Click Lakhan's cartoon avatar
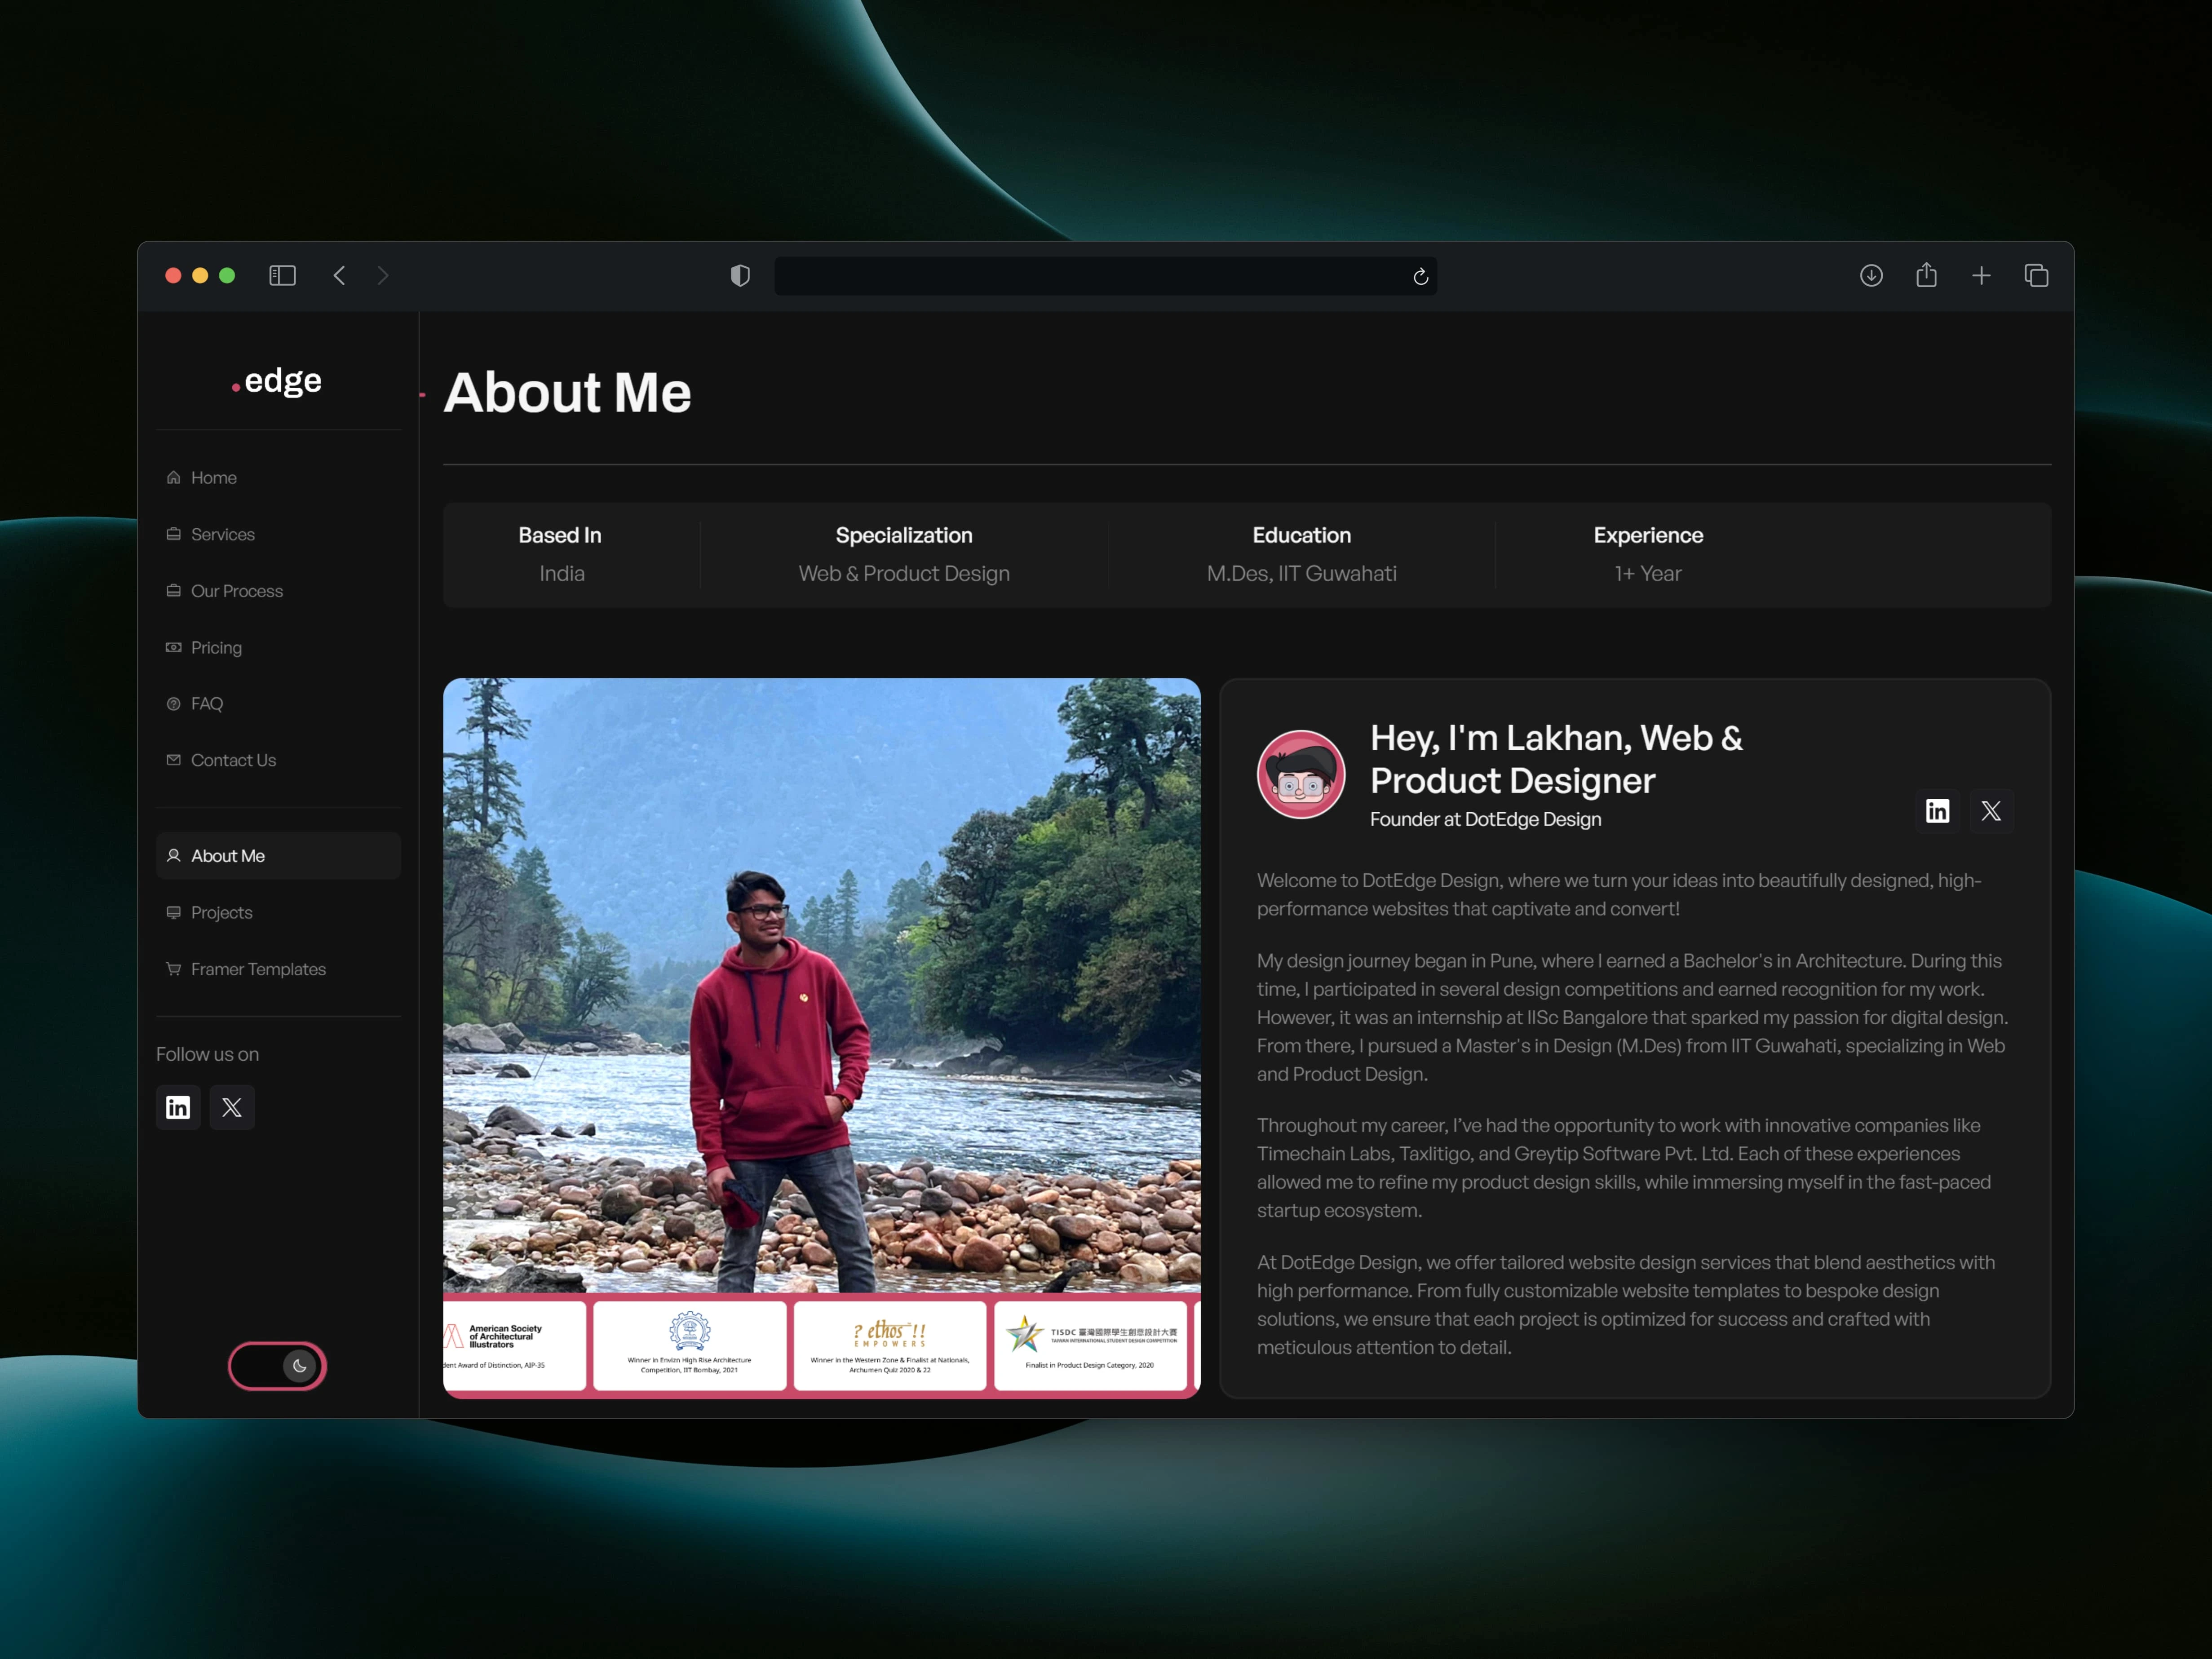The image size is (2212, 1659). tap(1301, 774)
